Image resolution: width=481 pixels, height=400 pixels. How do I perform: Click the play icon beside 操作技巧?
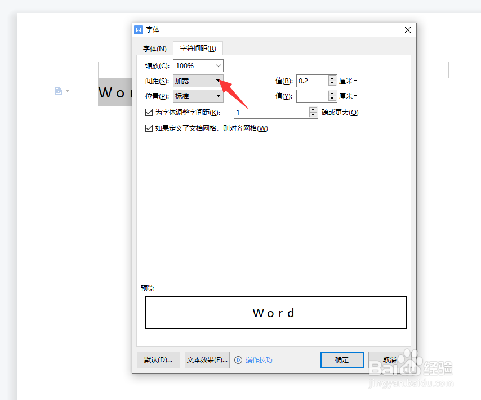tap(238, 360)
